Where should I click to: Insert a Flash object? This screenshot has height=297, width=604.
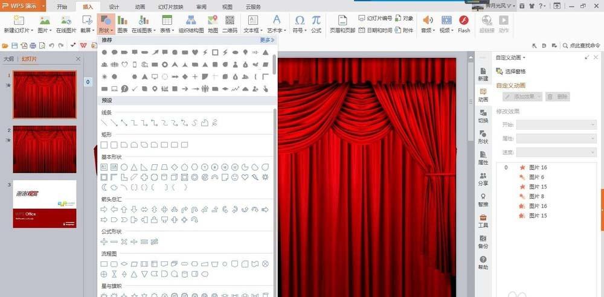464,24
